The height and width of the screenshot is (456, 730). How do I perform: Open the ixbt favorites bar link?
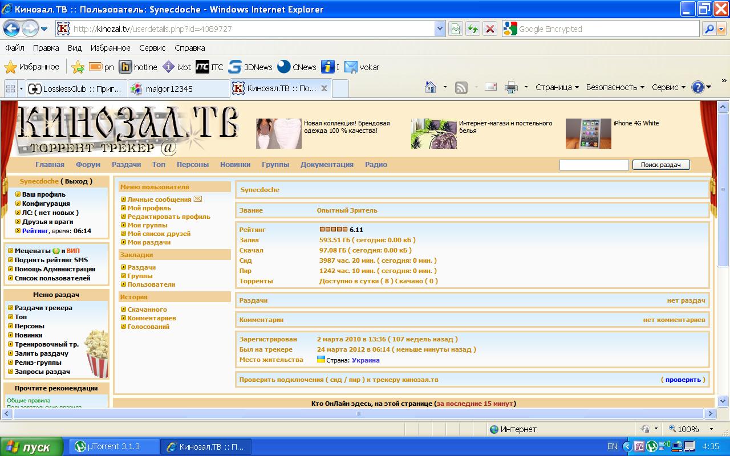[177, 67]
